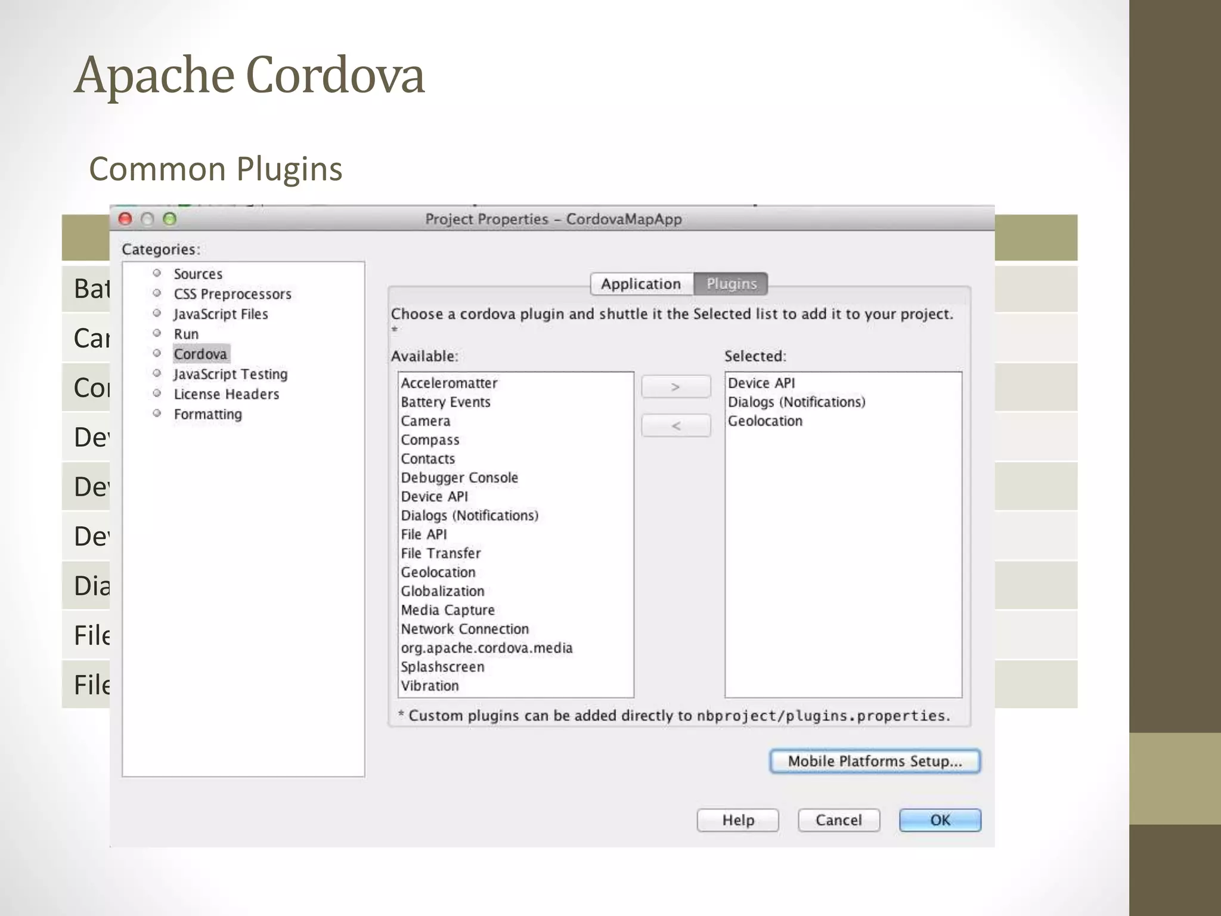Click the shuttle right arrow button
1221x916 pixels.
click(x=676, y=387)
